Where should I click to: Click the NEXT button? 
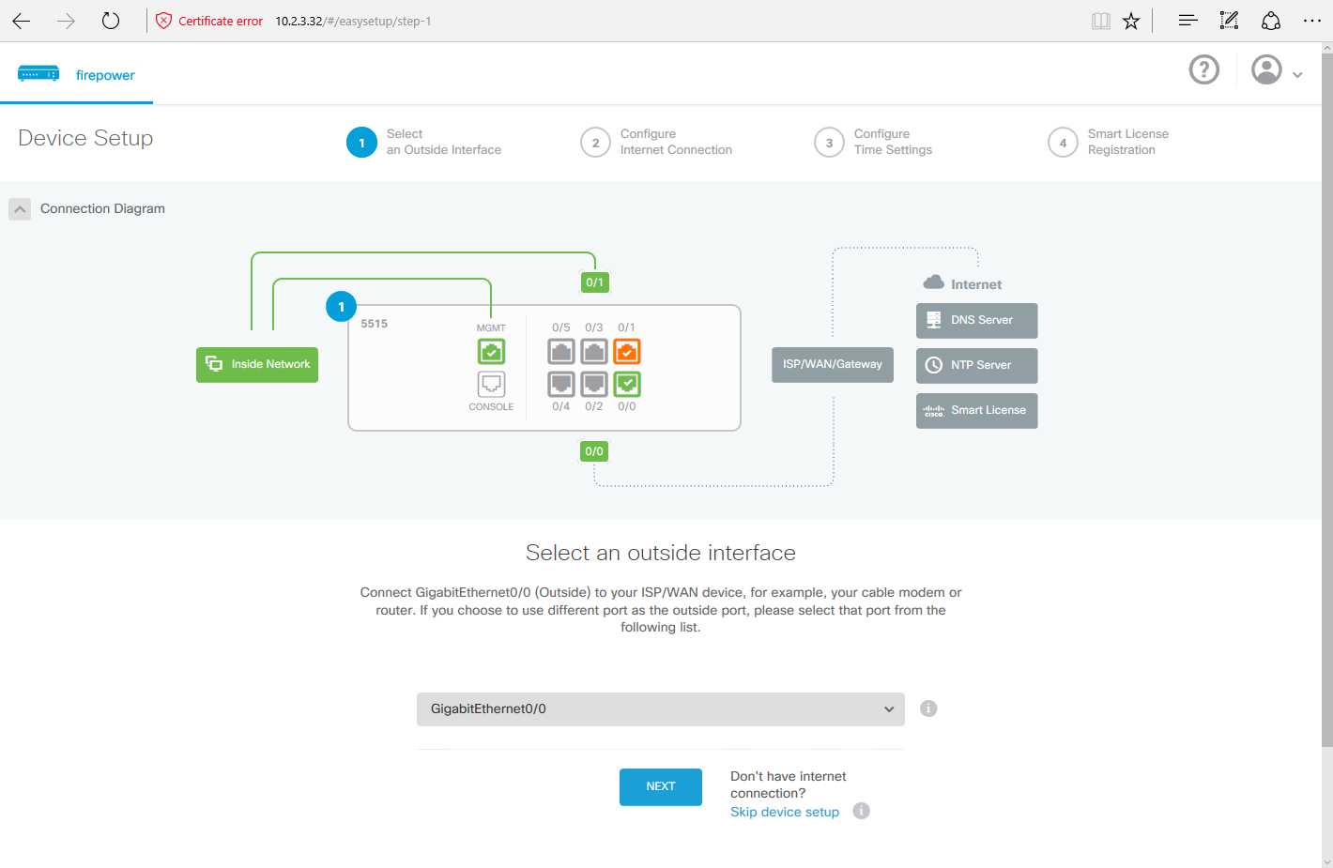661,786
